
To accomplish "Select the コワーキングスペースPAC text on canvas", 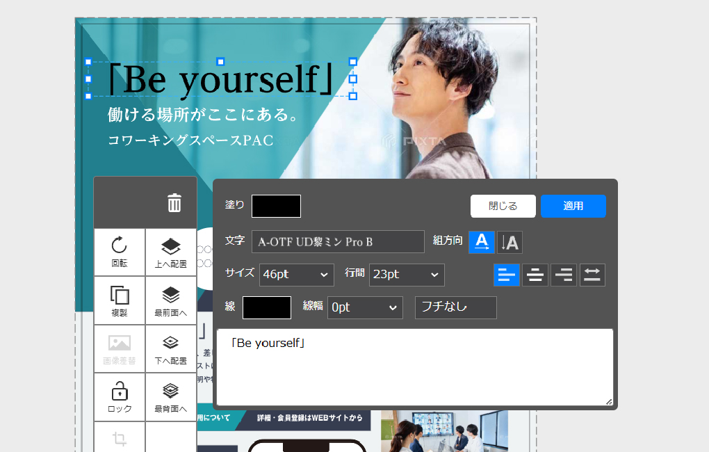I will [x=190, y=140].
